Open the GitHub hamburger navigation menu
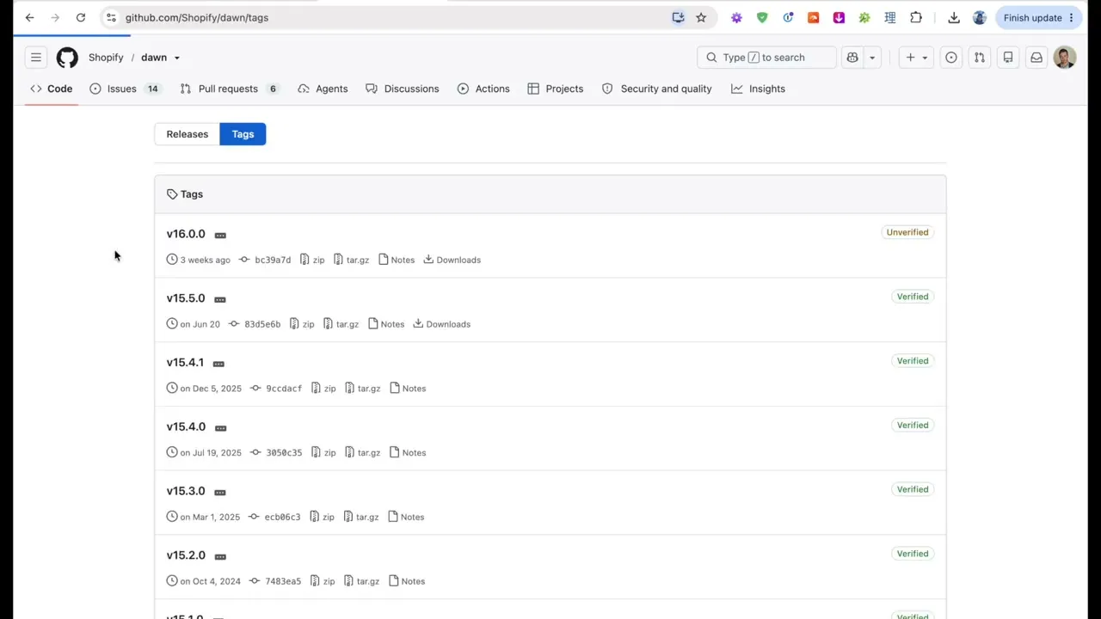 tap(36, 58)
